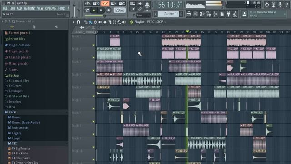Click the playhead marker on timeline
The width and height of the screenshot is (291, 164).
(x=187, y=31)
